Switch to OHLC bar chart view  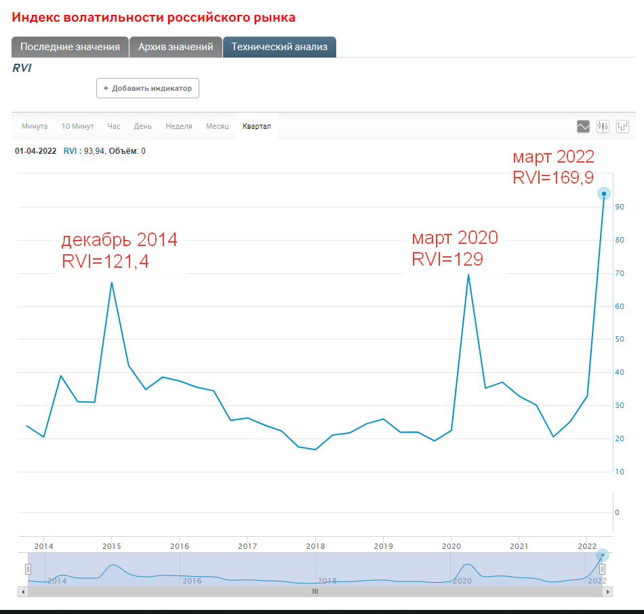pos(623,126)
